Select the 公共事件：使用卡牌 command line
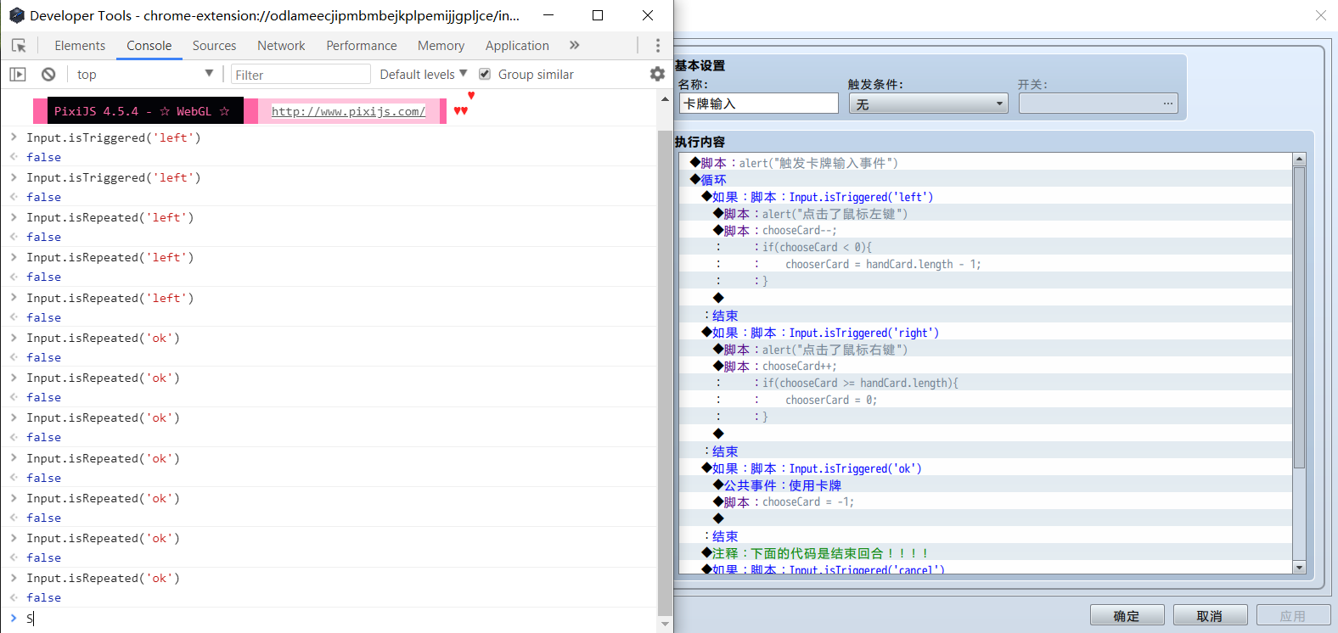This screenshot has width=1338, height=633. (x=986, y=485)
